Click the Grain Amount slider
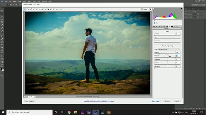This screenshot has width=206, height=115. click(x=167, y=35)
